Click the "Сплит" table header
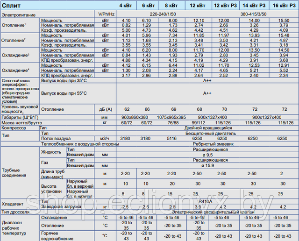This screenshot has height=241, width=299. click(11, 6)
